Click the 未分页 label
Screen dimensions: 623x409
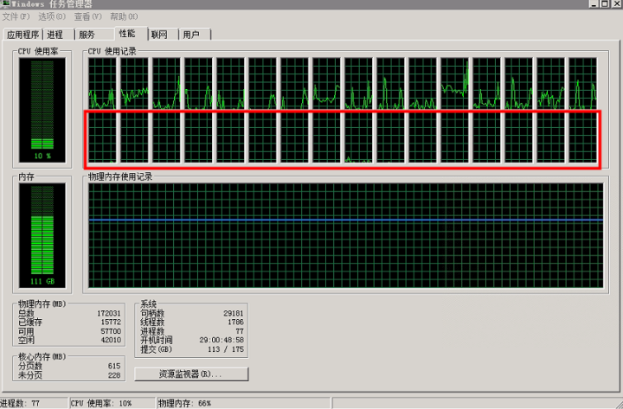[30, 375]
